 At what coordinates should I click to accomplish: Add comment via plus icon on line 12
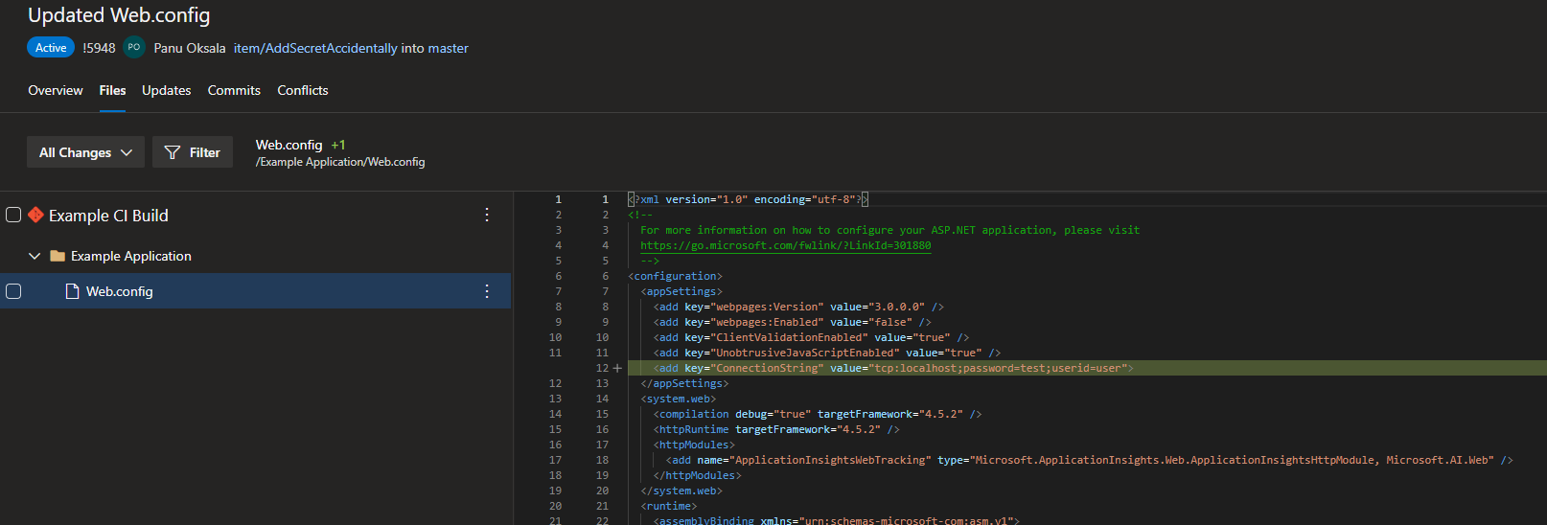click(617, 368)
